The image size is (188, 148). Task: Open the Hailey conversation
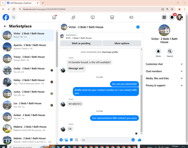(x=28, y=82)
